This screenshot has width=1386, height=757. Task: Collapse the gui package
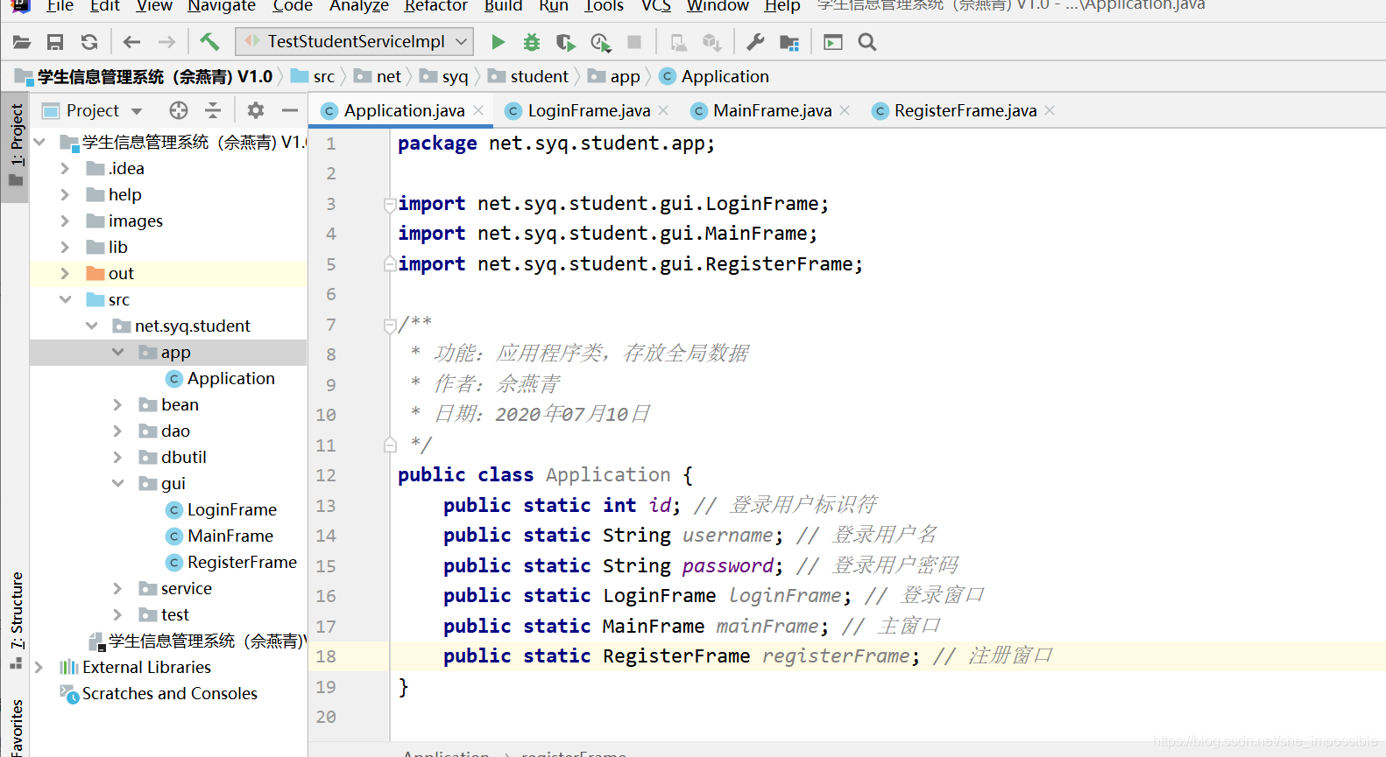click(x=118, y=483)
